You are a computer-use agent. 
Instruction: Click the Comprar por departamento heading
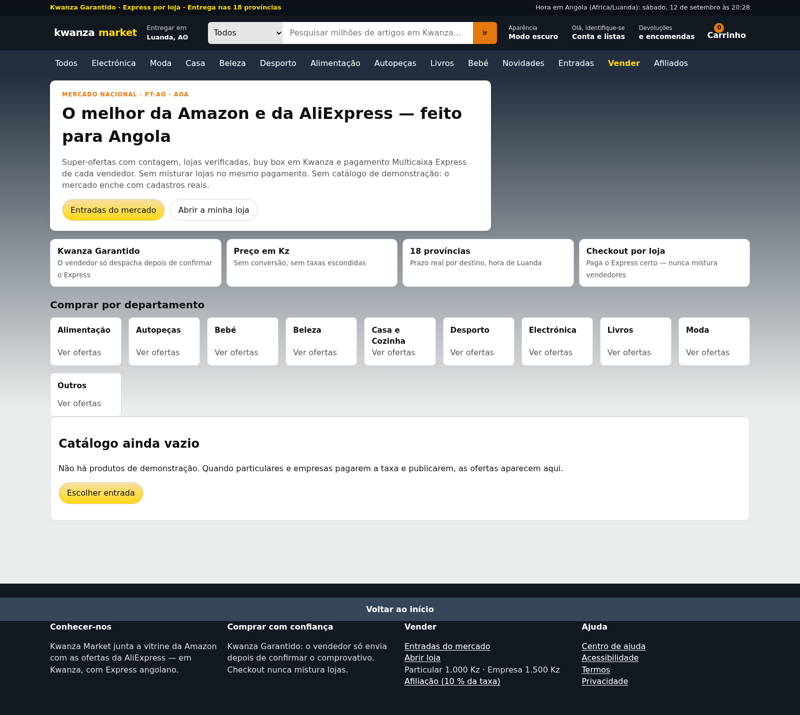coord(127,305)
